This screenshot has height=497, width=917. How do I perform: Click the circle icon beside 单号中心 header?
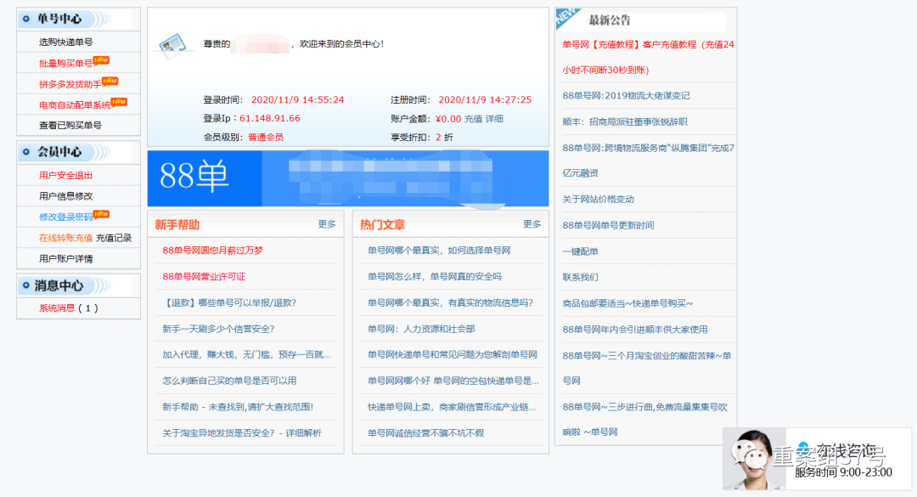25,17
